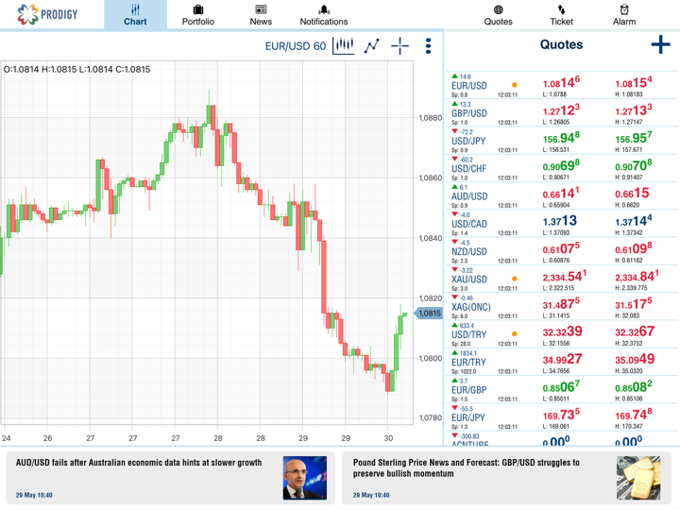
Task: Open the line studies icon
Action: click(x=372, y=45)
